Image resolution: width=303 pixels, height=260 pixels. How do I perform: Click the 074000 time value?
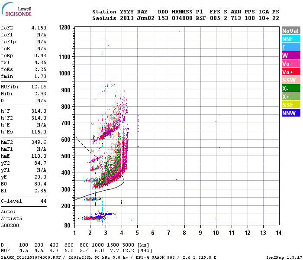click(x=182, y=18)
